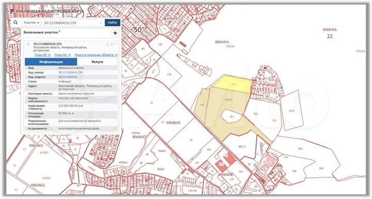Screen dimensions: 372x199
Task: Click 'Для многоквартирной застройки' value
Action: click(x=80, y=121)
